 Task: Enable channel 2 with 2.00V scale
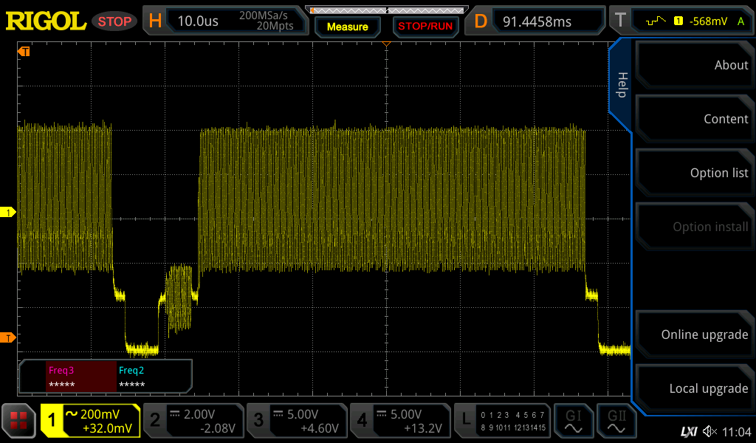pos(193,421)
